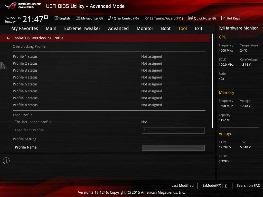The width and height of the screenshot is (263, 197).
Task: Click +5V reading 5.040 V
Action: click(x=245, y=147)
